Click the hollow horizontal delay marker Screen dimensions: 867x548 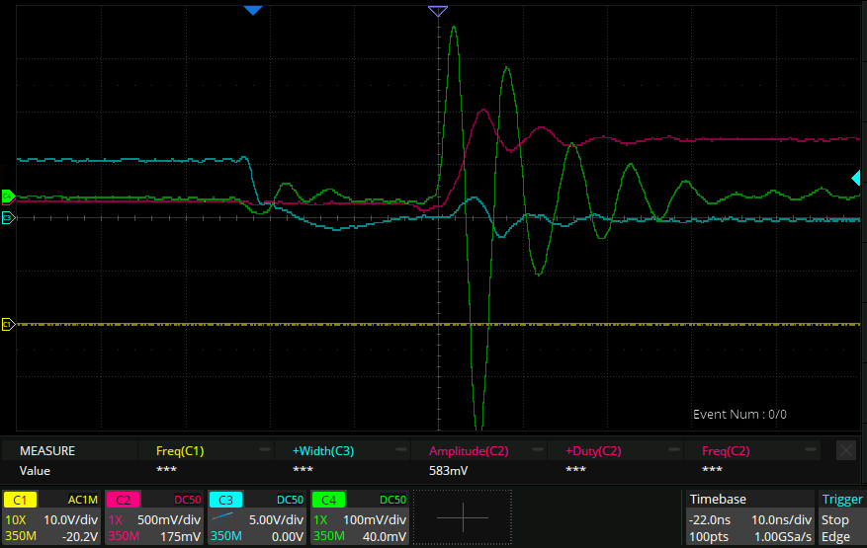[438, 10]
